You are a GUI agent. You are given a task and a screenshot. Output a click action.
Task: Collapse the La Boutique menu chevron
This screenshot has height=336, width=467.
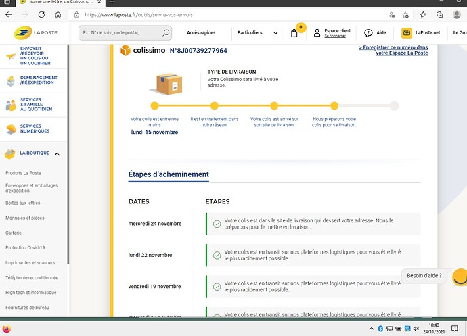point(57,154)
